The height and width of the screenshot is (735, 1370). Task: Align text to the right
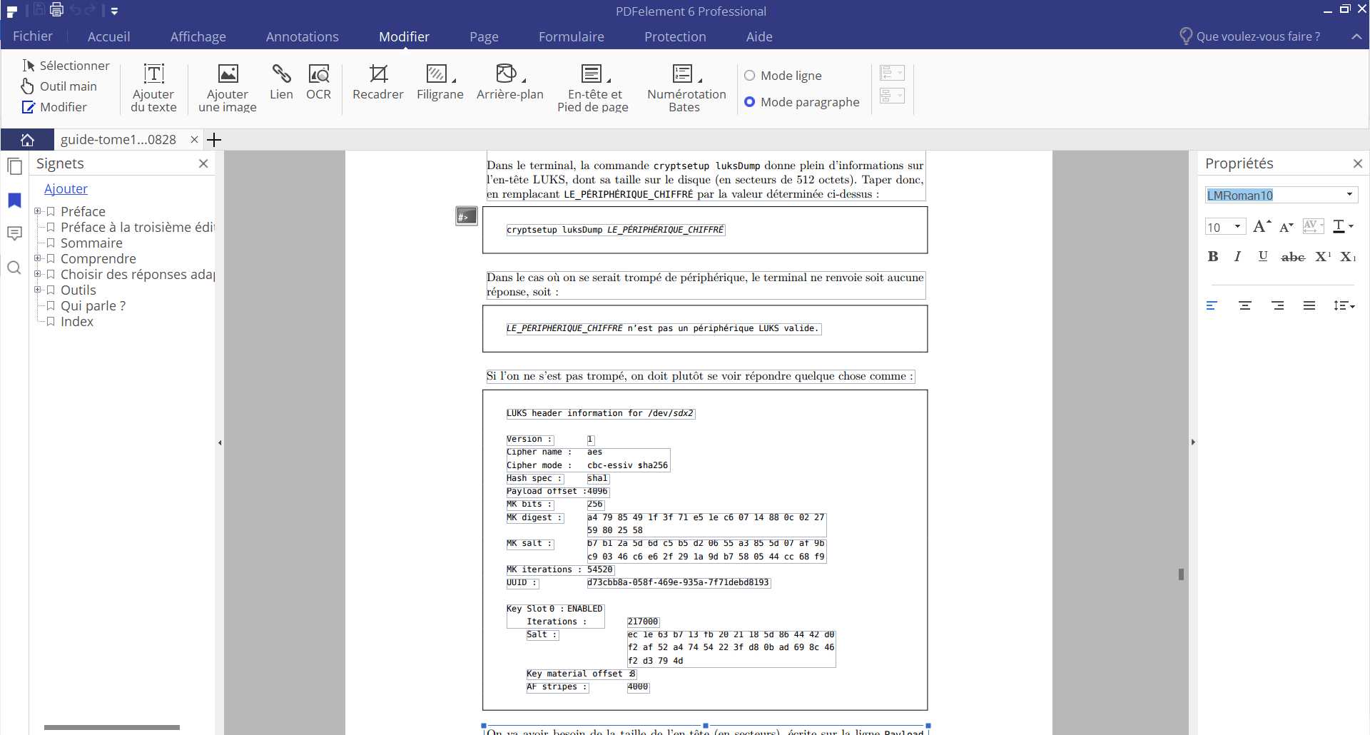point(1278,305)
